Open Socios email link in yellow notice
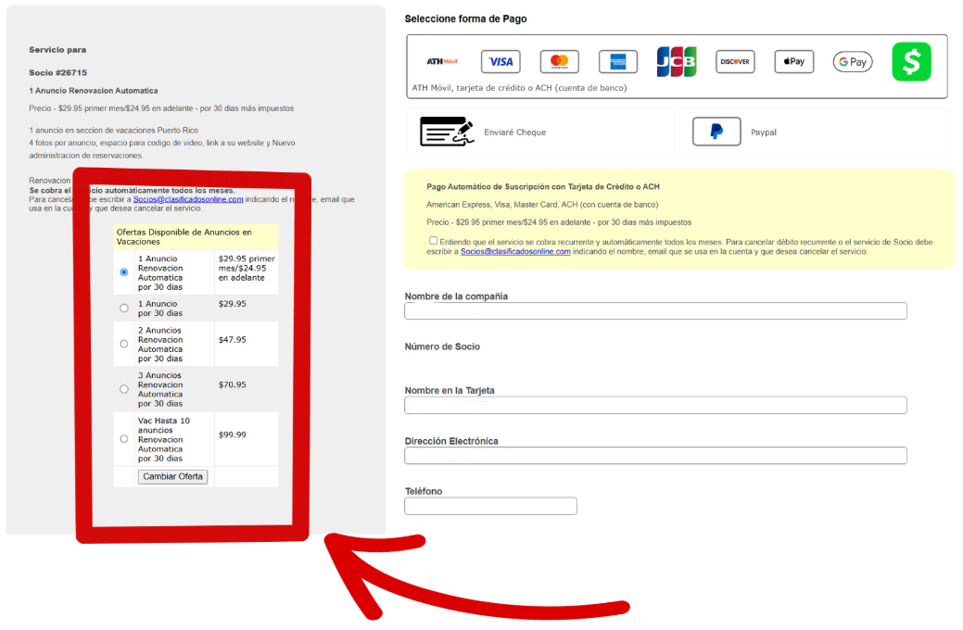 click(515, 251)
